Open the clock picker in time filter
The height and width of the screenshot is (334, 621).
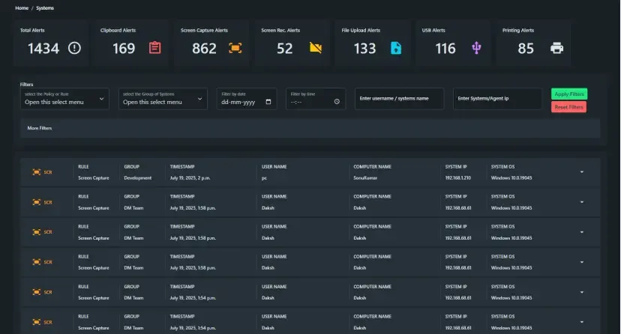pos(337,102)
